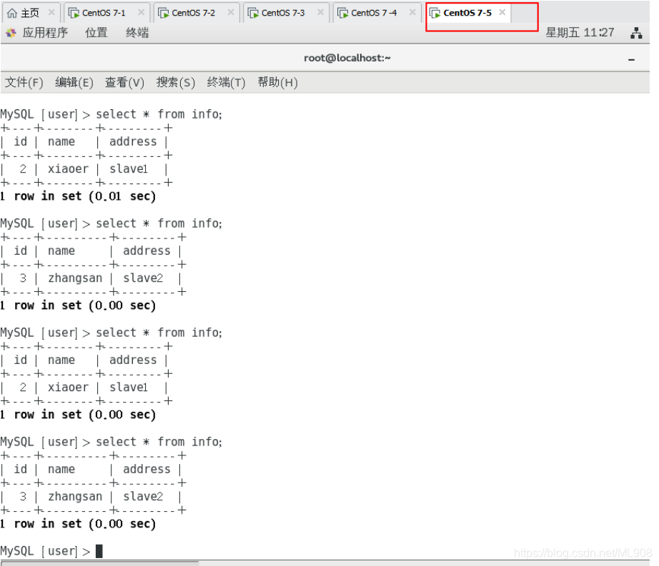This screenshot has width=659, height=566.
Task: Open the 搜索(S) menu
Action: coord(176,82)
